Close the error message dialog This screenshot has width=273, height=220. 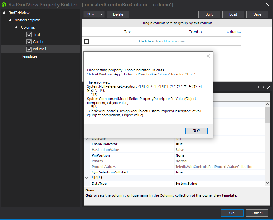[x=208, y=56]
